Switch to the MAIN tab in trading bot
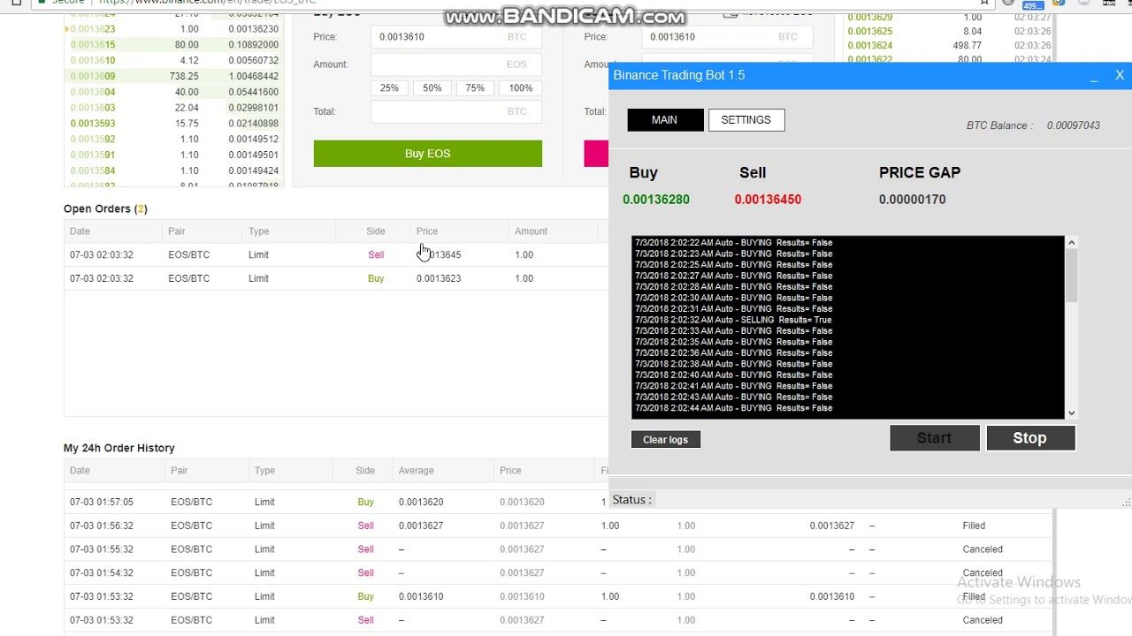 coord(665,120)
